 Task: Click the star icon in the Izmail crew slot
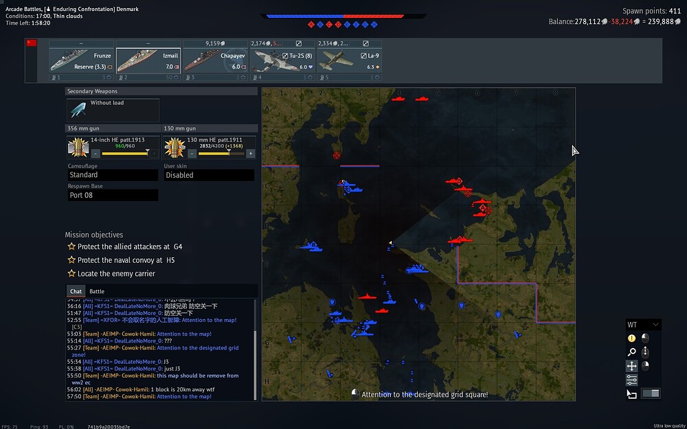pyautogui.click(x=176, y=78)
